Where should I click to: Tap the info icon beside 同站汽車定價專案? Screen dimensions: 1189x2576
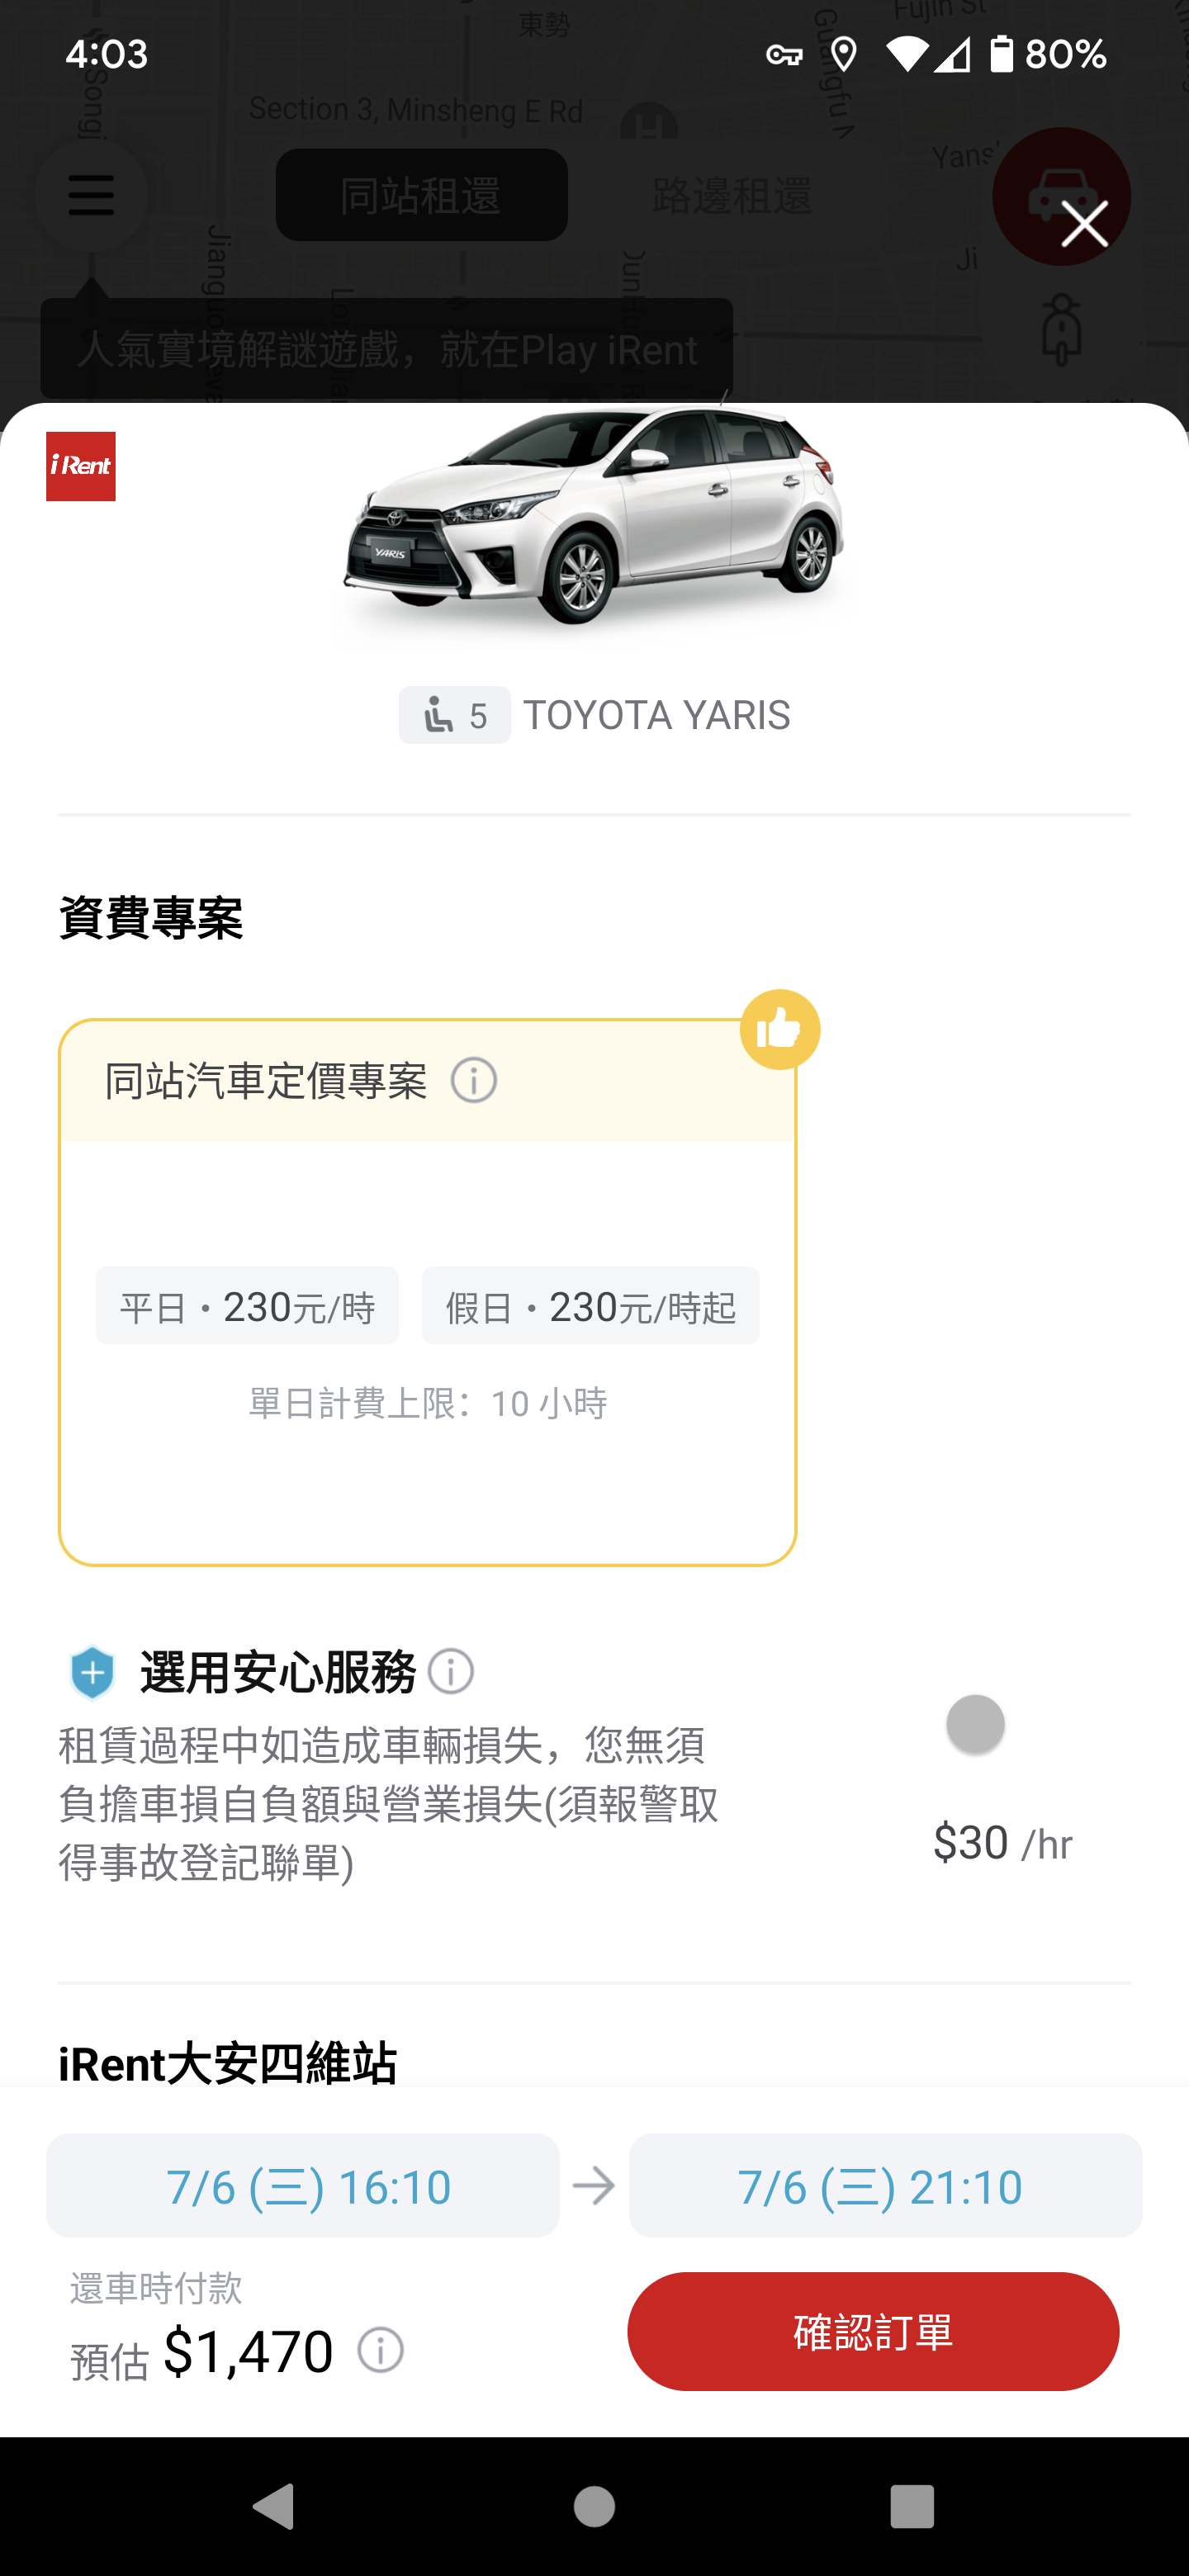474,1081
